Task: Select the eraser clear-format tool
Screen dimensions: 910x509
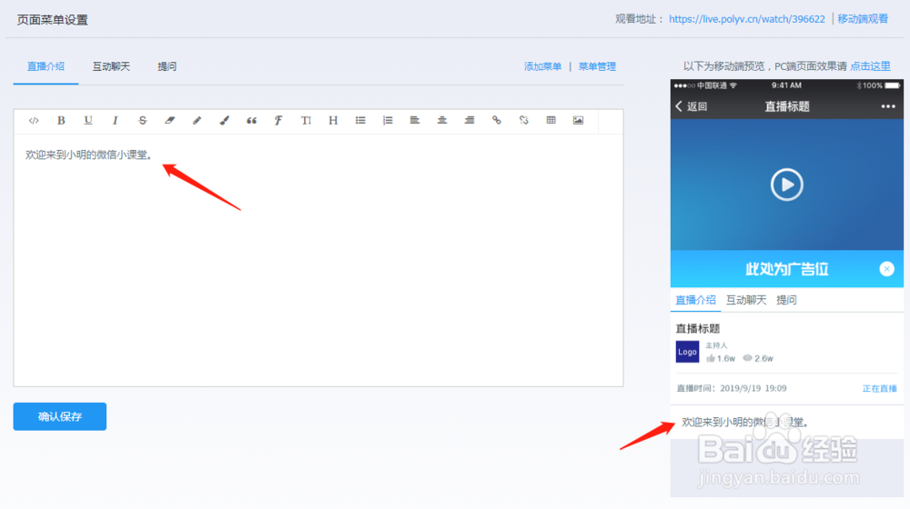Action: click(169, 121)
